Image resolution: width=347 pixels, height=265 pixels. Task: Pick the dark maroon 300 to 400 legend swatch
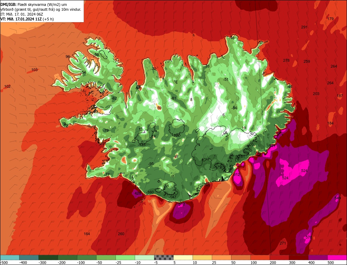pos(299,257)
